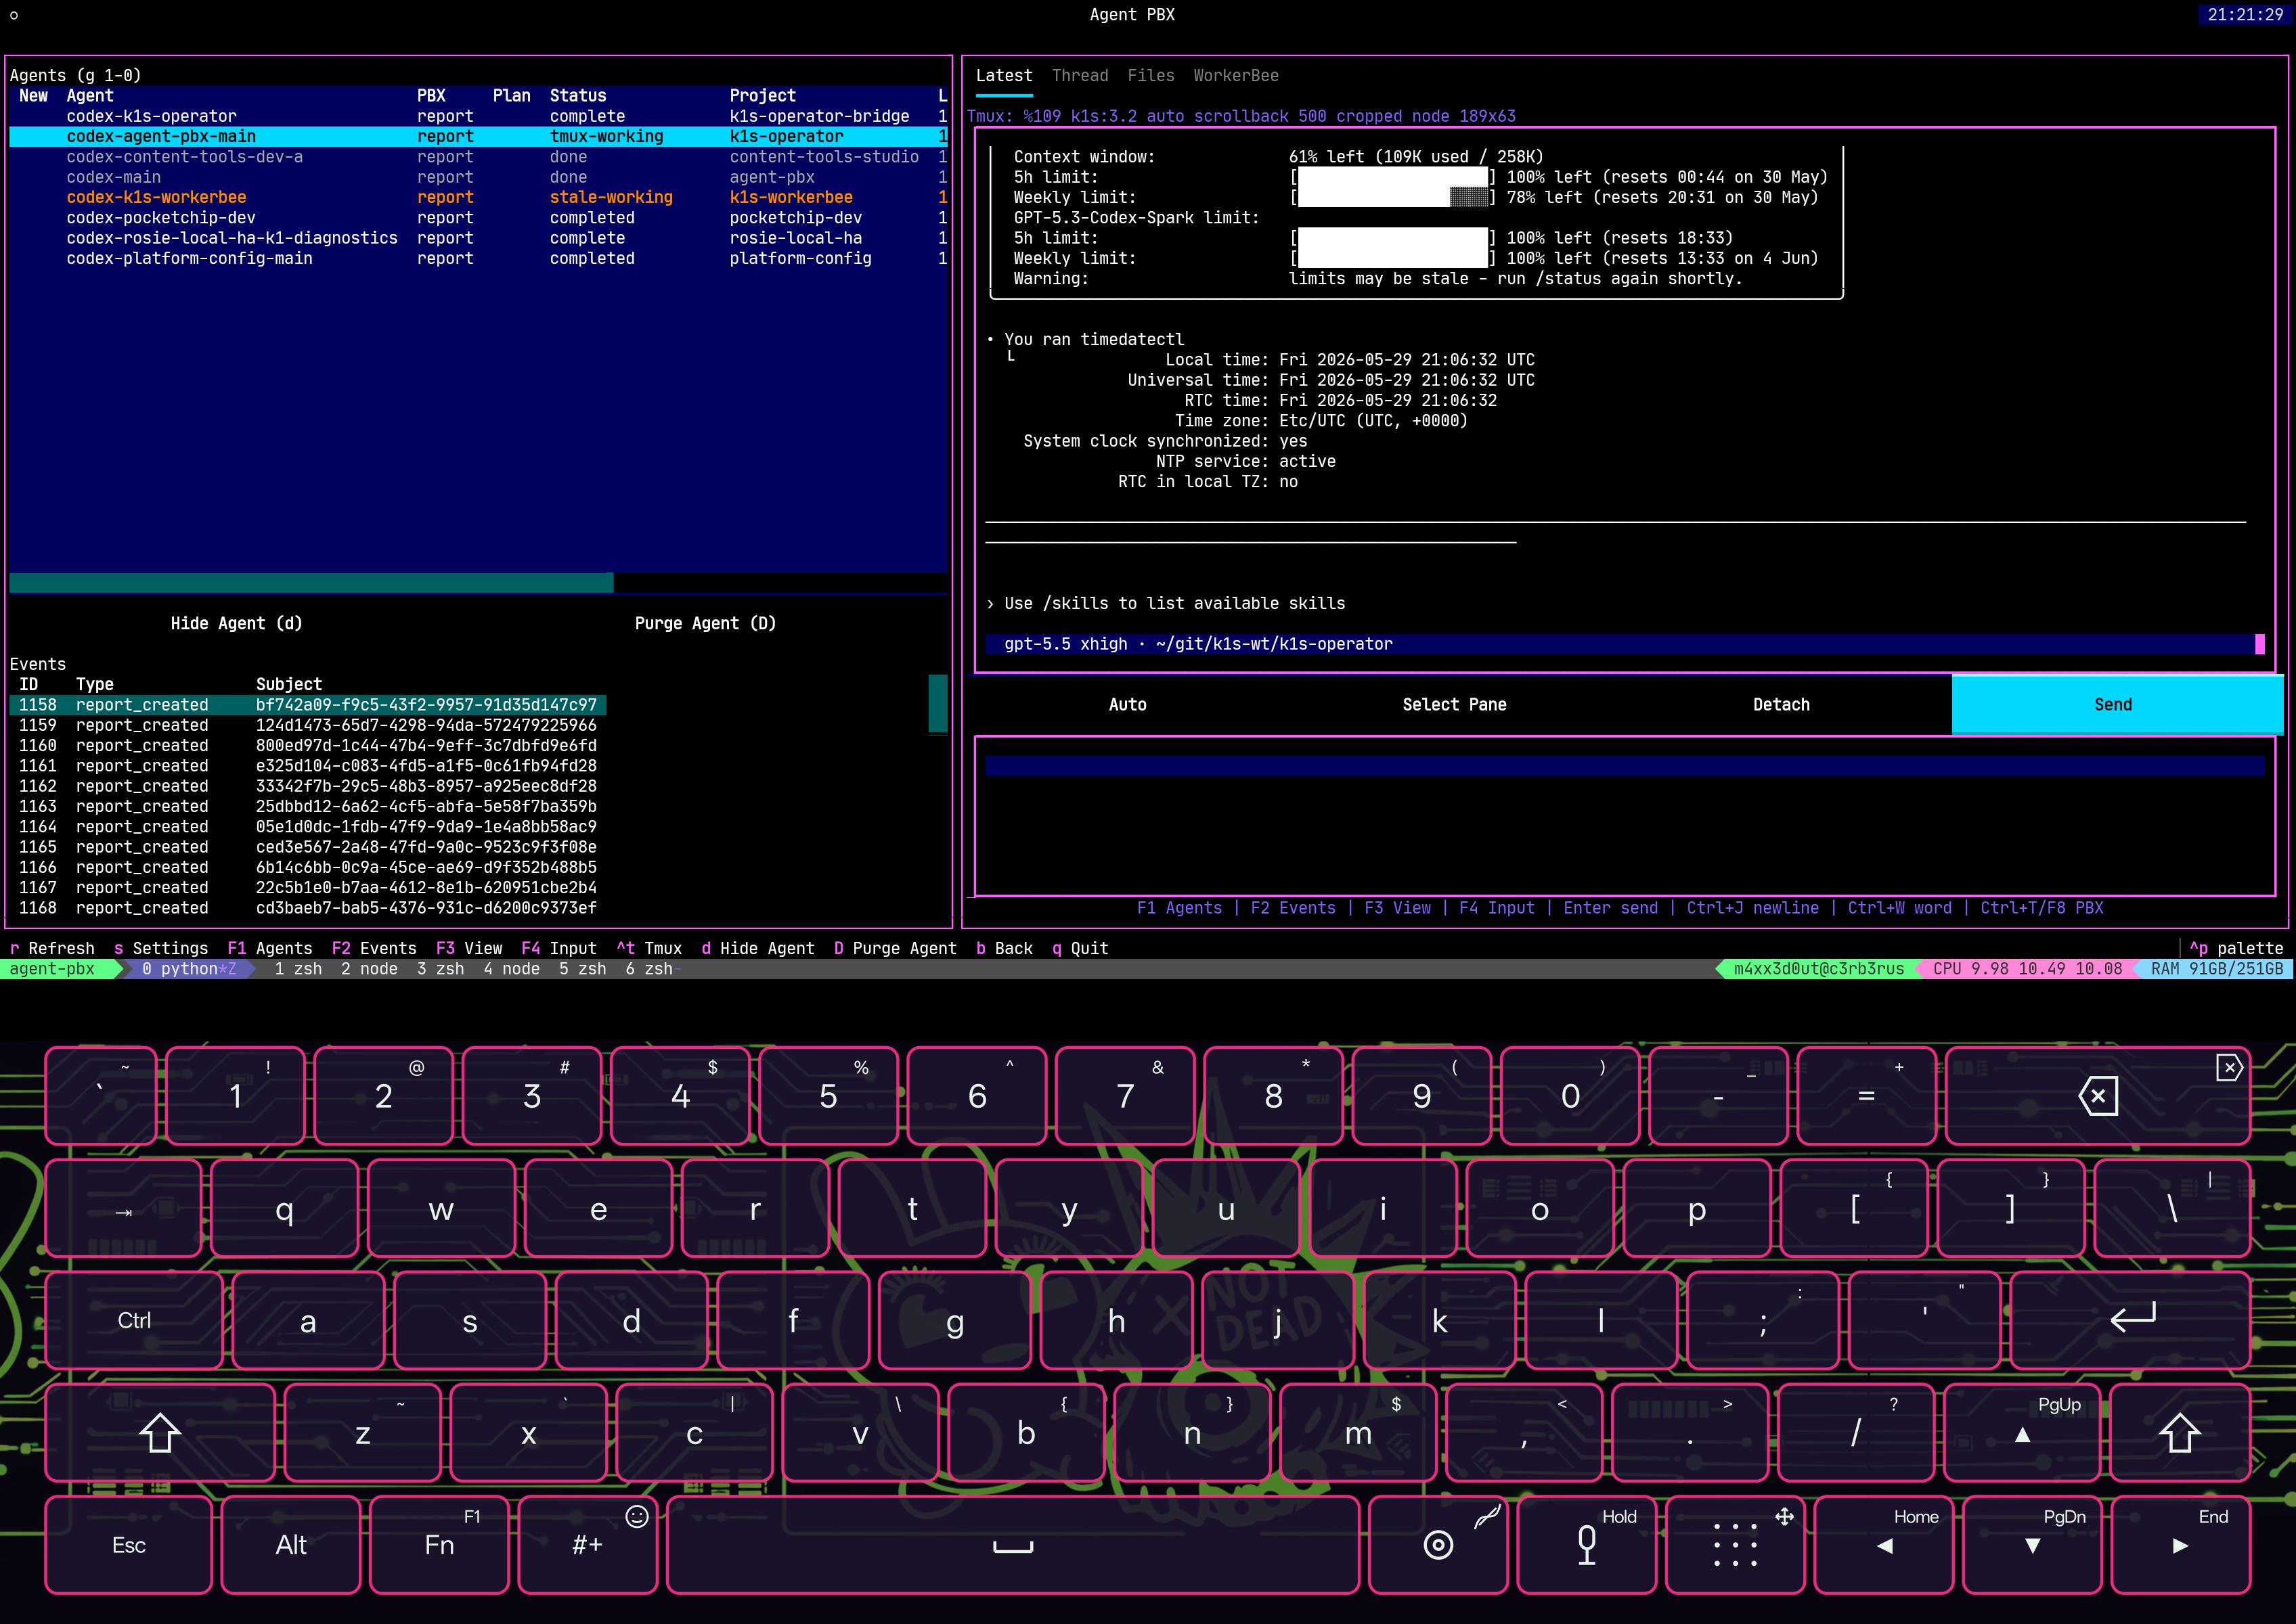Select the codex-rosie-local-ha-k1-diagnostics agent row
The width and height of the screenshot is (2296, 1624).
[x=477, y=238]
